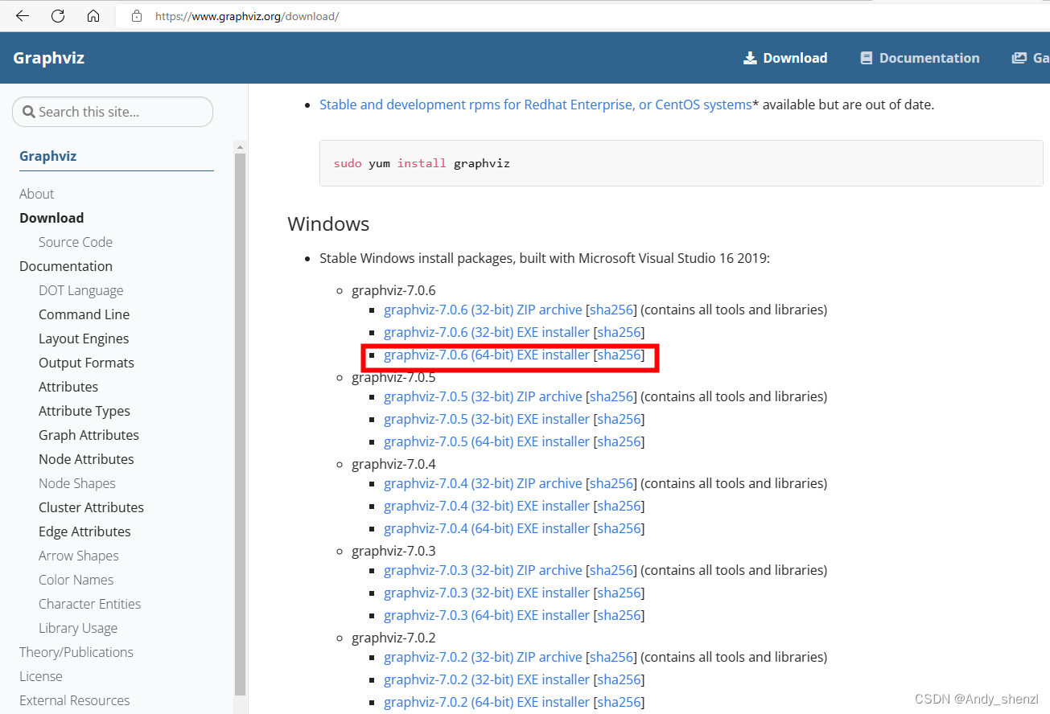1050x714 pixels.
Task: Open External Resources in sidebar
Action: pyautogui.click(x=74, y=700)
